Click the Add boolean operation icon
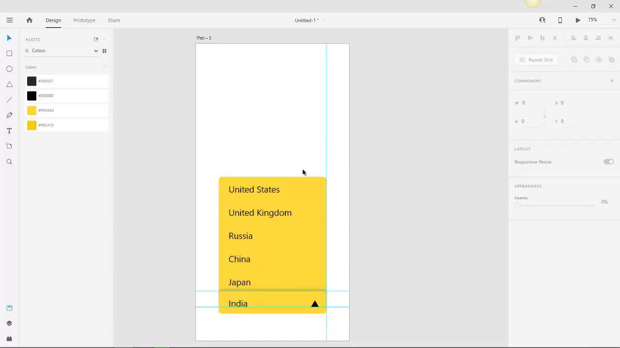 point(574,60)
